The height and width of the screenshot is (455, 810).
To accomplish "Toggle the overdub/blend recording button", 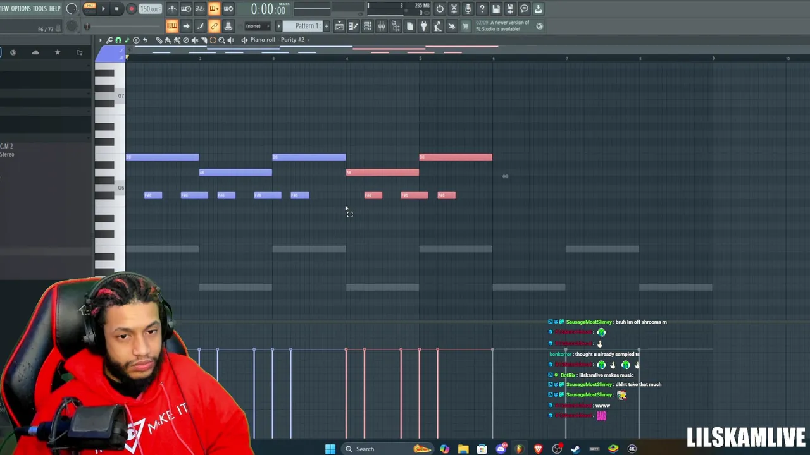I will coord(214,9).
